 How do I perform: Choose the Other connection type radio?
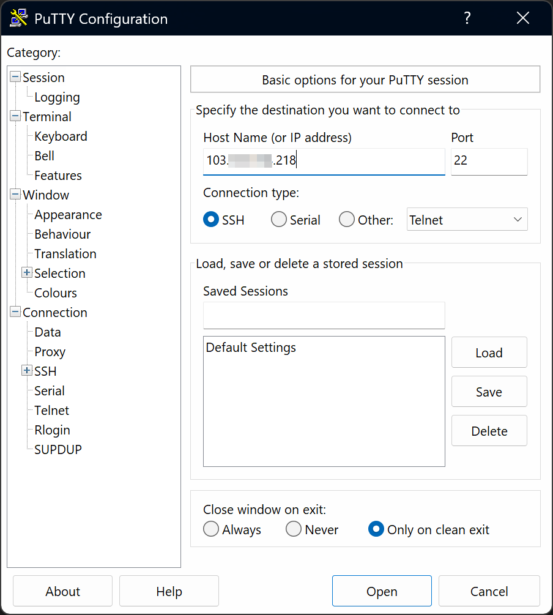(347, 220)
